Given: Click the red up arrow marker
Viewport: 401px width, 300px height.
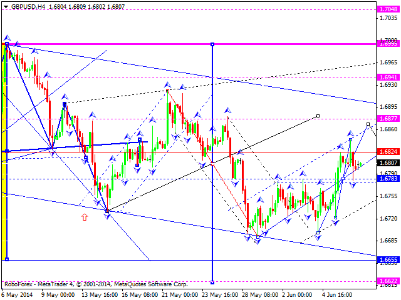Looking at the screenshot, I should (85, 217).
